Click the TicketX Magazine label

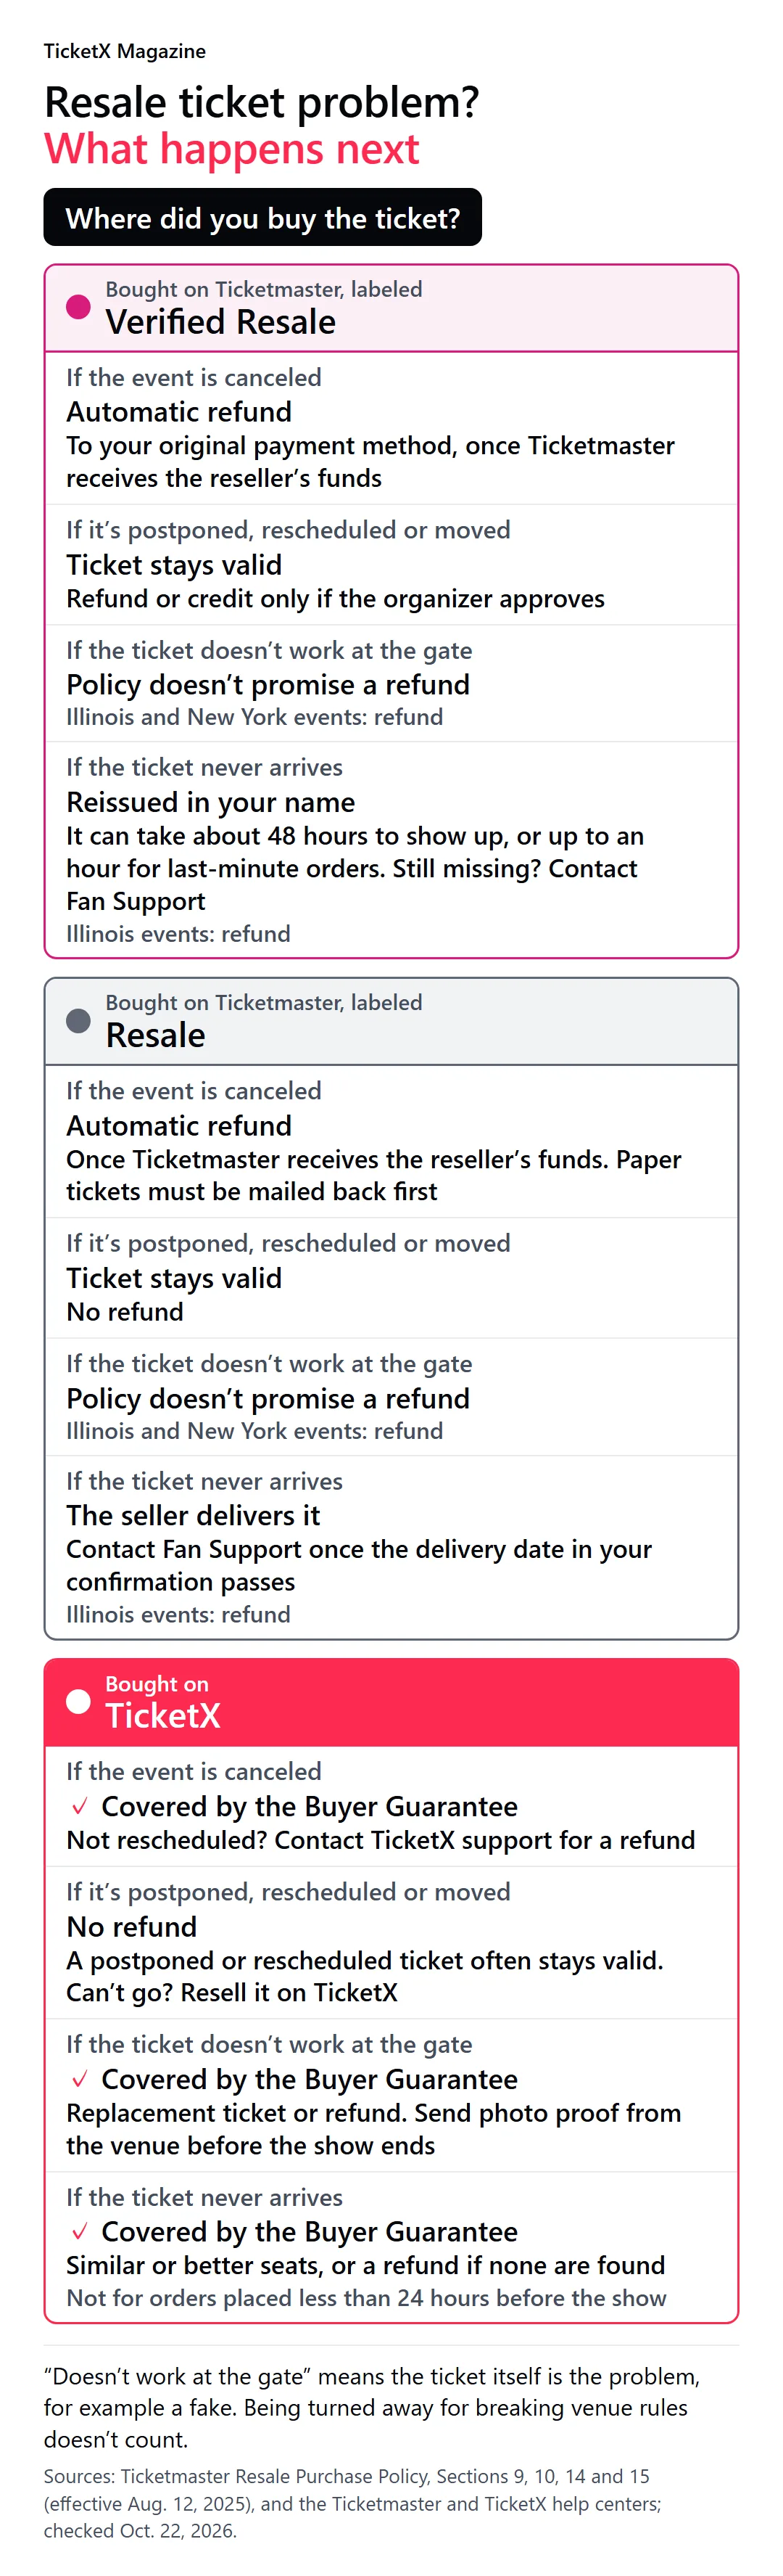(x=125, y=51)
